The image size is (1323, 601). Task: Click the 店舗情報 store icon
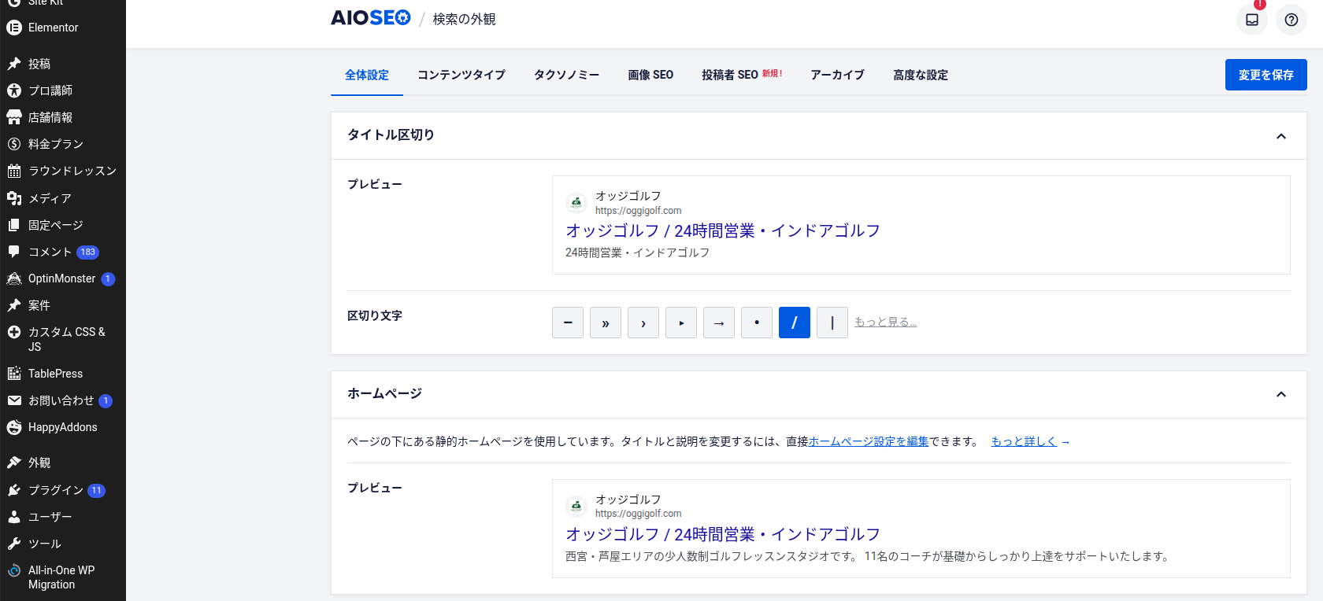pos(14,117)
